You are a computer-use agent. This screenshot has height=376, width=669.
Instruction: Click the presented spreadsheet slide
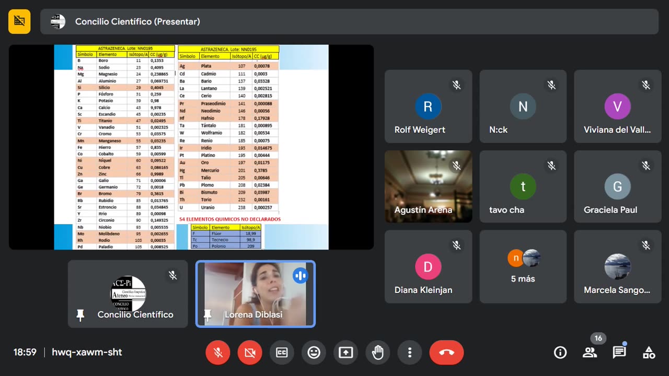pyautogui.click(x=191, y=147)
